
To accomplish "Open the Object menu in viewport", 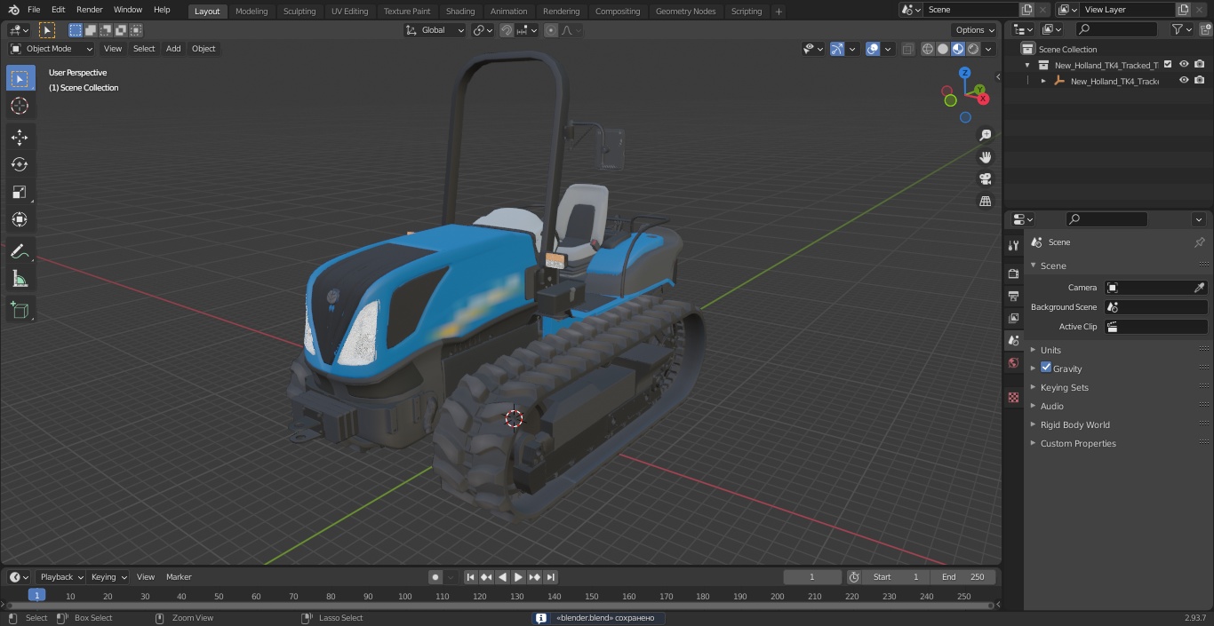I will pos(204,49).
